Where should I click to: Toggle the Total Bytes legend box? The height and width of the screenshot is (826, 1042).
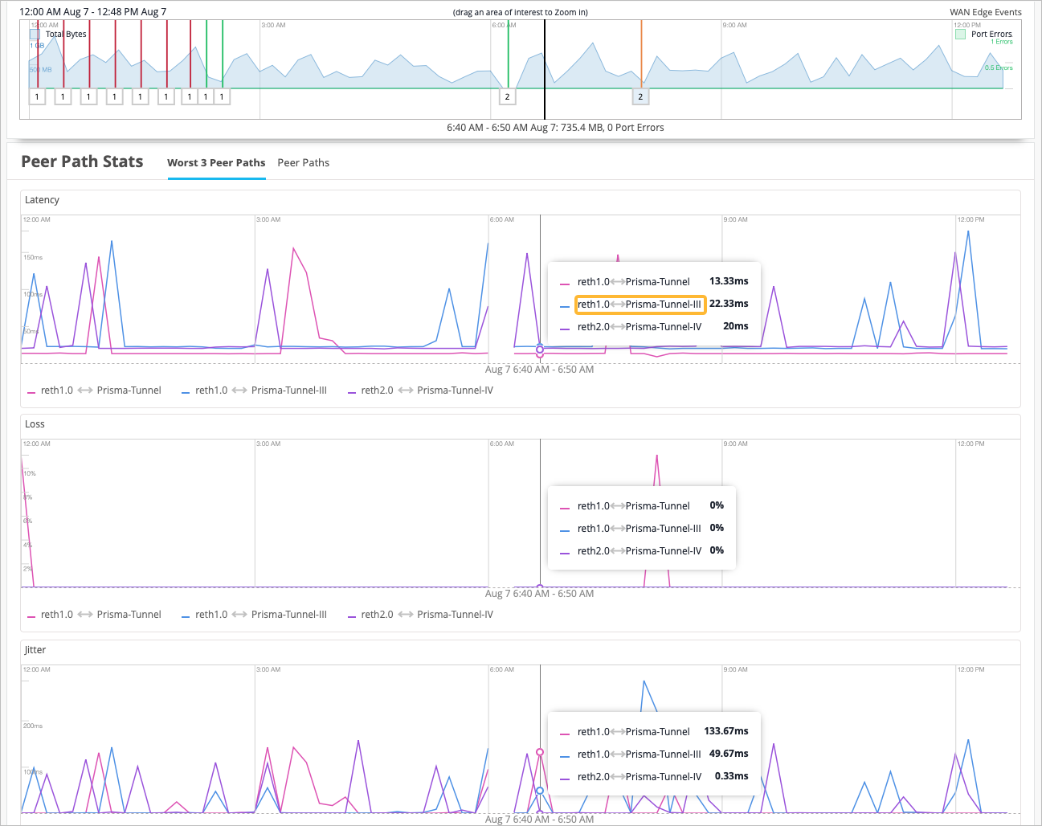pyautogui.click(x=35, y=35)
